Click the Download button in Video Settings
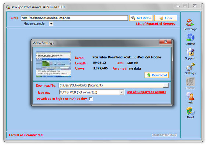The width and height of the screenshot is (206, 146). [157, 75]
